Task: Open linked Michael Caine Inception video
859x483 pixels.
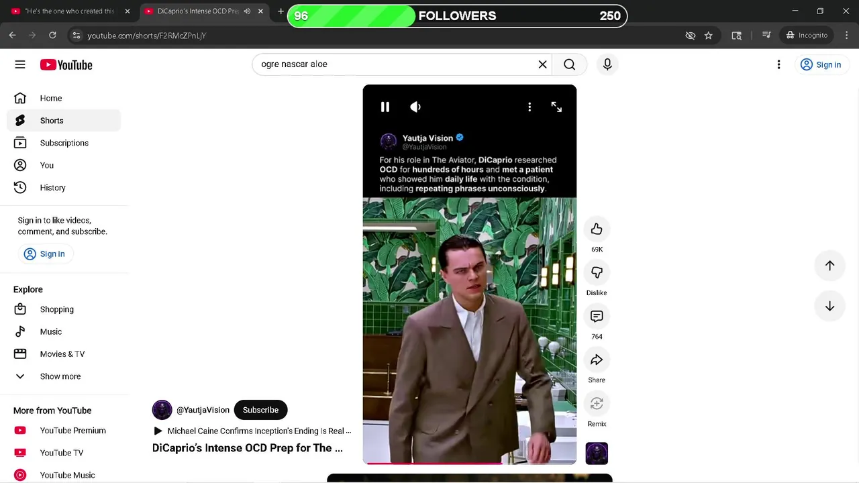Action: click(x=252, y=431)
